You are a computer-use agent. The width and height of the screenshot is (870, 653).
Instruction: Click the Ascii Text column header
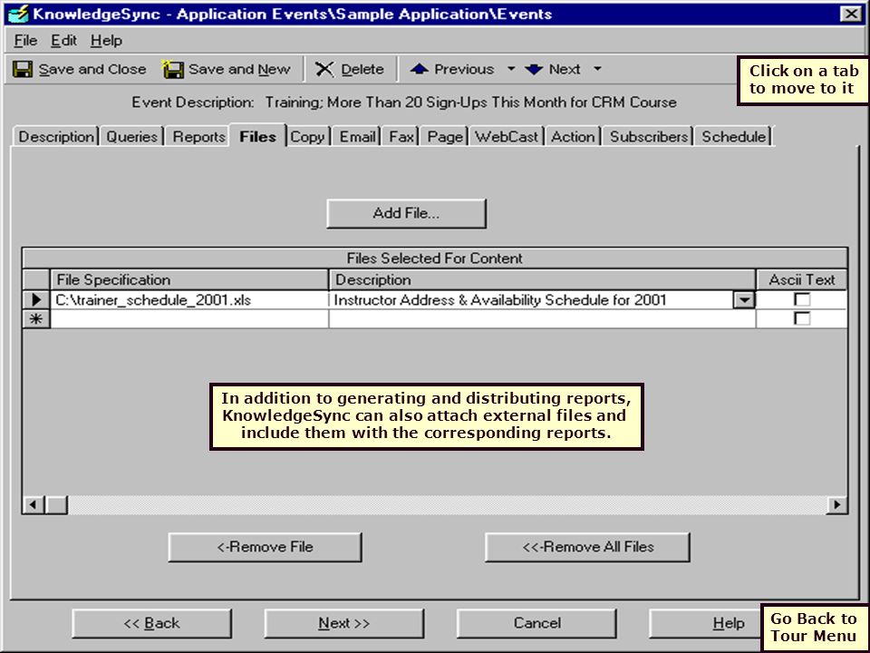[802, 279]
